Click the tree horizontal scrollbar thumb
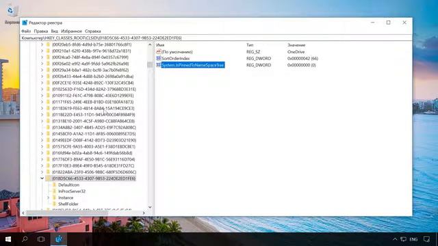438x246 pixels. [67, 213]
